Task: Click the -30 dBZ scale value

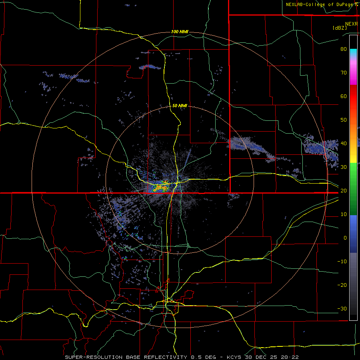Action: click(342, 309)
